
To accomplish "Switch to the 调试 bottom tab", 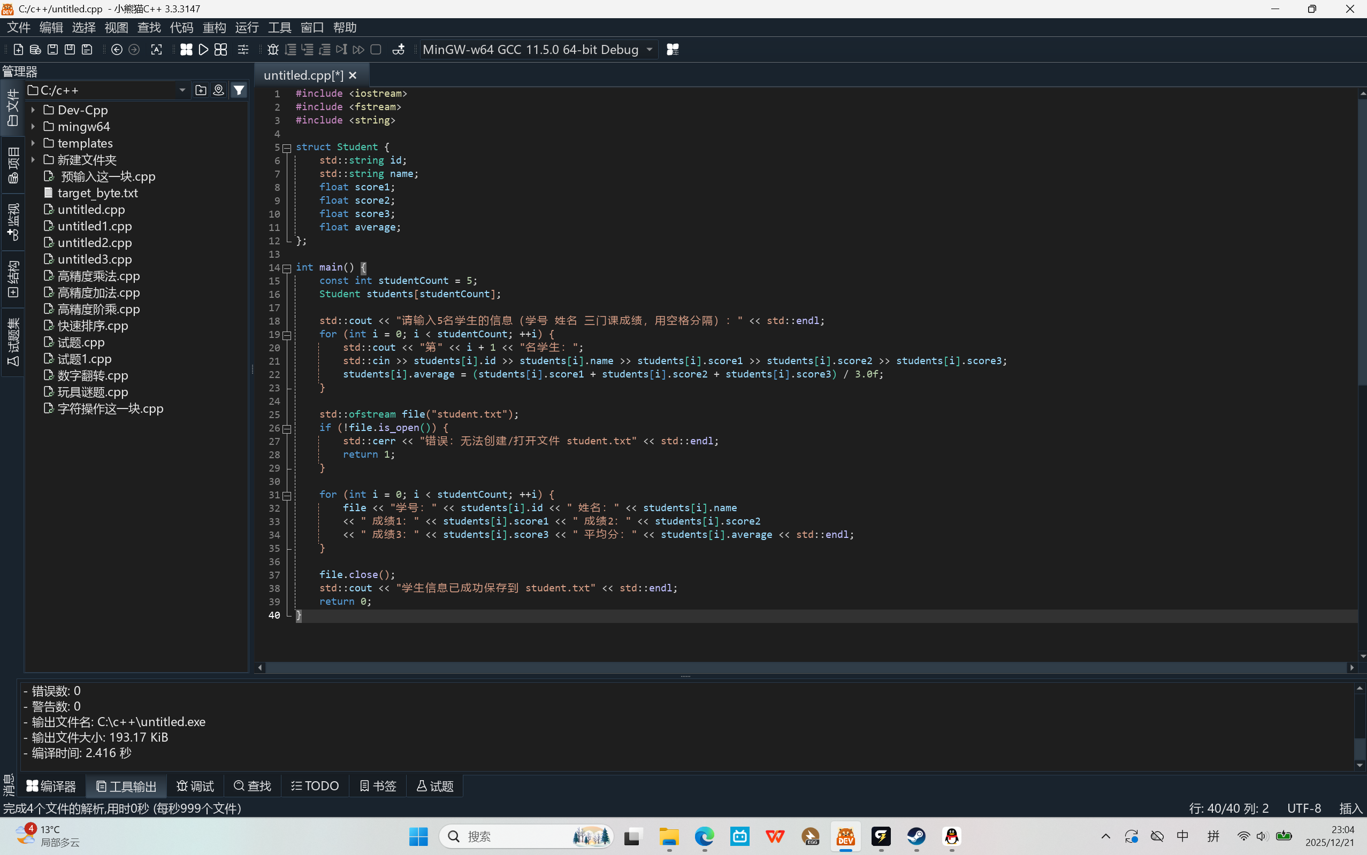I will (x=195, y=786).
